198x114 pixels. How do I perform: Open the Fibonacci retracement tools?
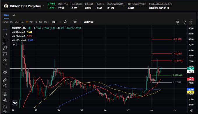5,41
